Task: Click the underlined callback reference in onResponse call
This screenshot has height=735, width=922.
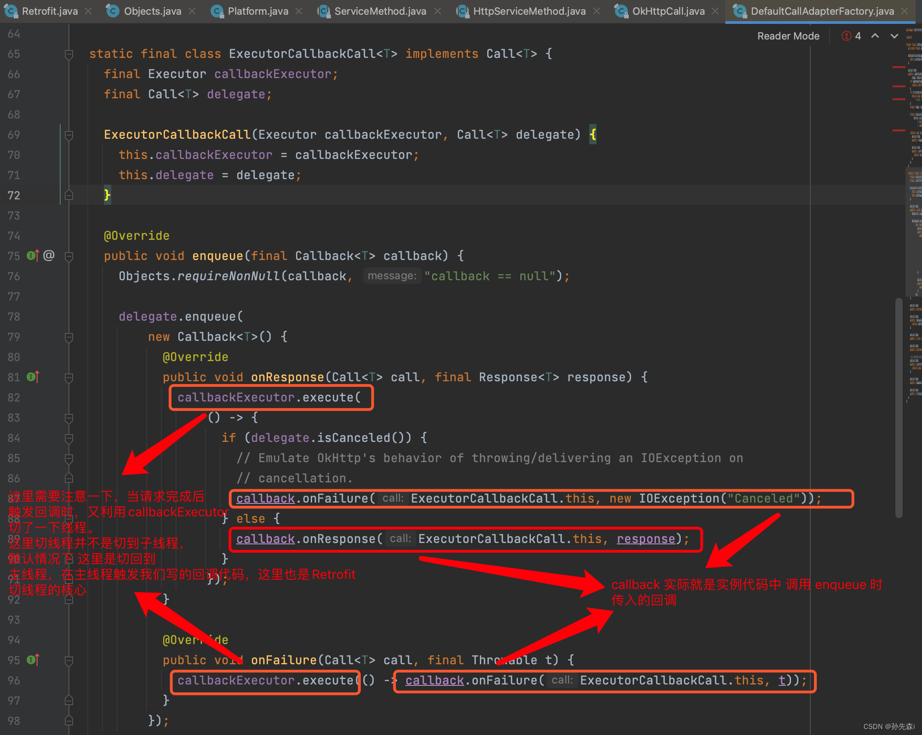Action: coord(265,539)
